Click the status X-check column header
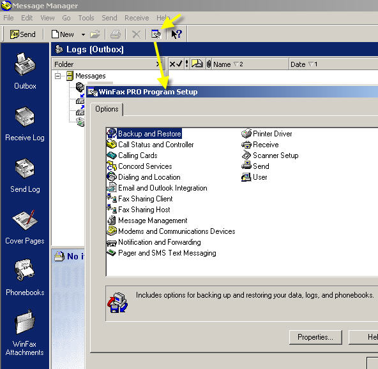 pos(176,64)
